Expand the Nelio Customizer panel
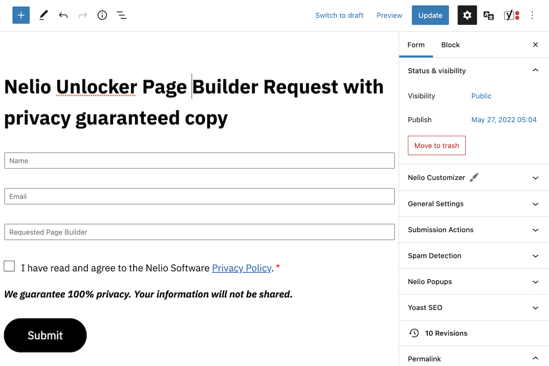 [x=474, y=178]
